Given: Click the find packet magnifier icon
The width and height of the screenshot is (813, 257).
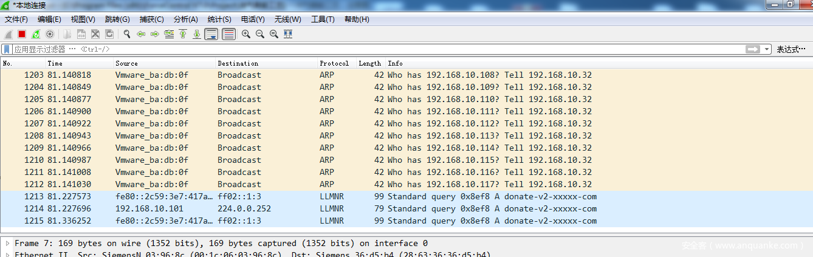Looking at the screenshot, I should click(x=127, y=34).
